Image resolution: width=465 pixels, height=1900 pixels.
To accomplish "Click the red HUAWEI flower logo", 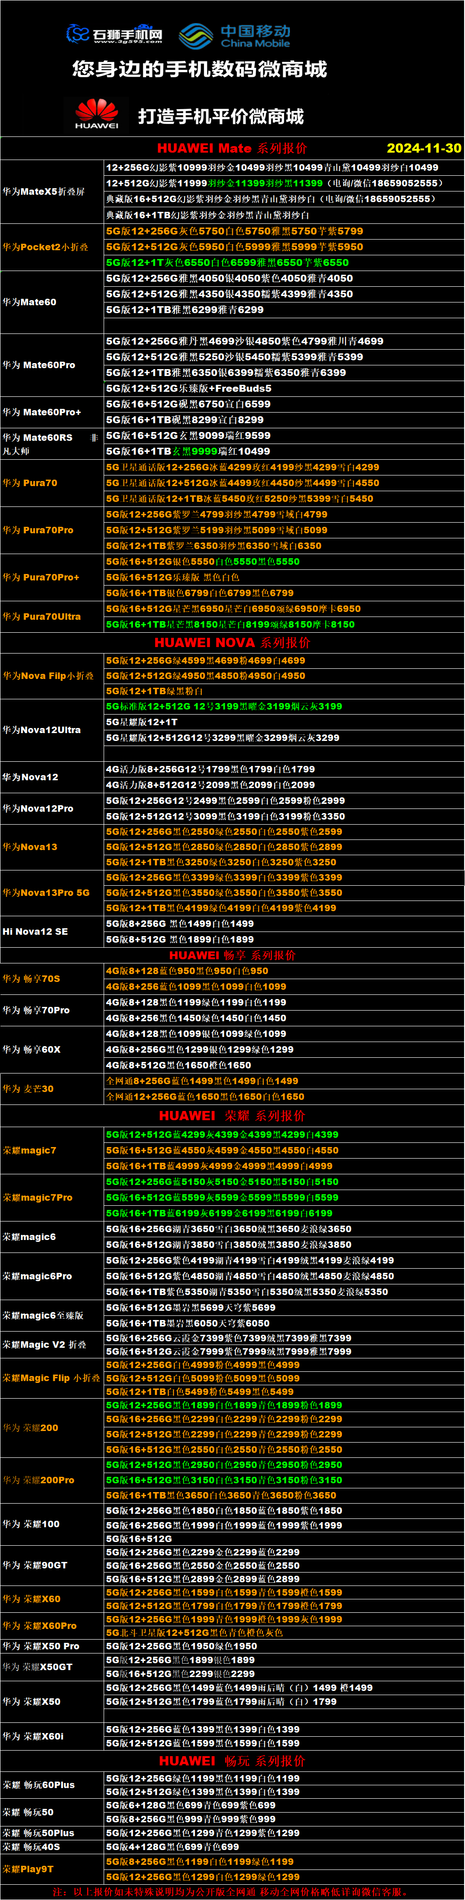I will 97,114.
